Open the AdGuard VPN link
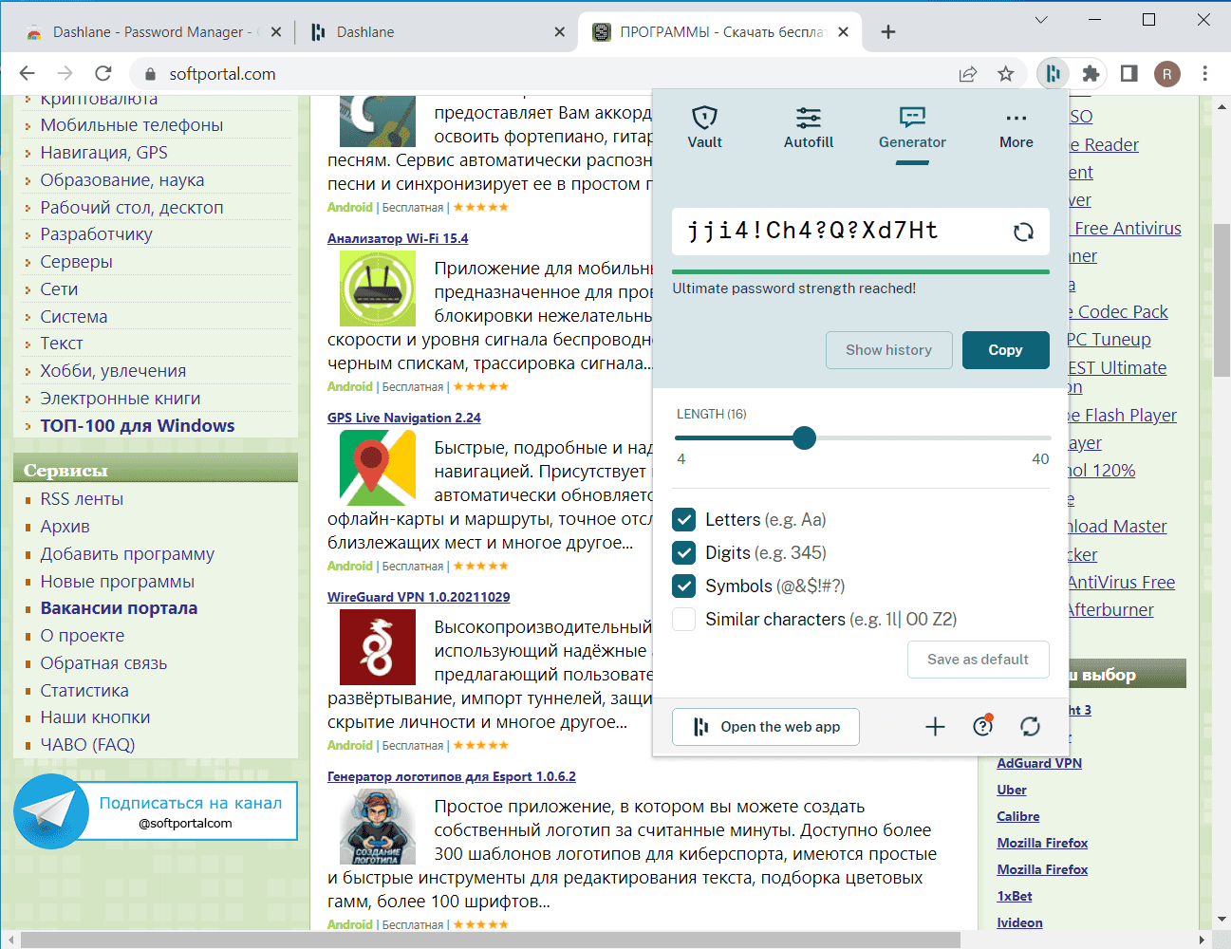The height and width of the screenshot is (949, 1231). point(1039,763)
